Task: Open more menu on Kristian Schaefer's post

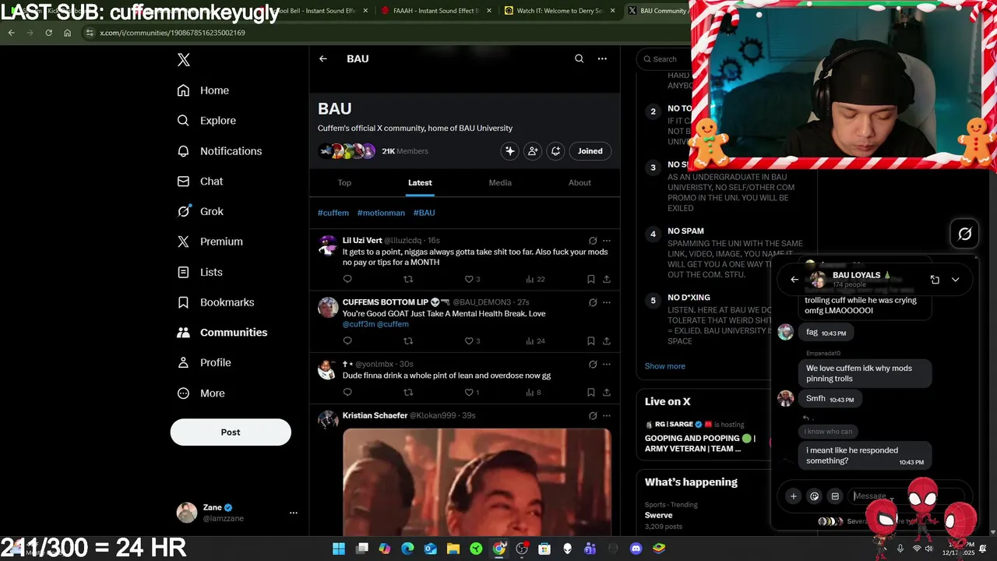Action: (x=607, y=416)
